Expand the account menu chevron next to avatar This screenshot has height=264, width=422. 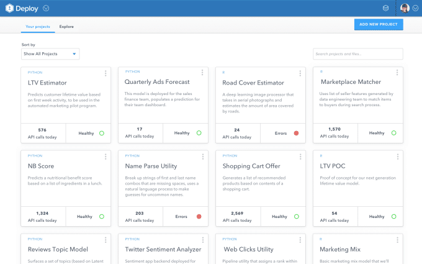[416, 8]
